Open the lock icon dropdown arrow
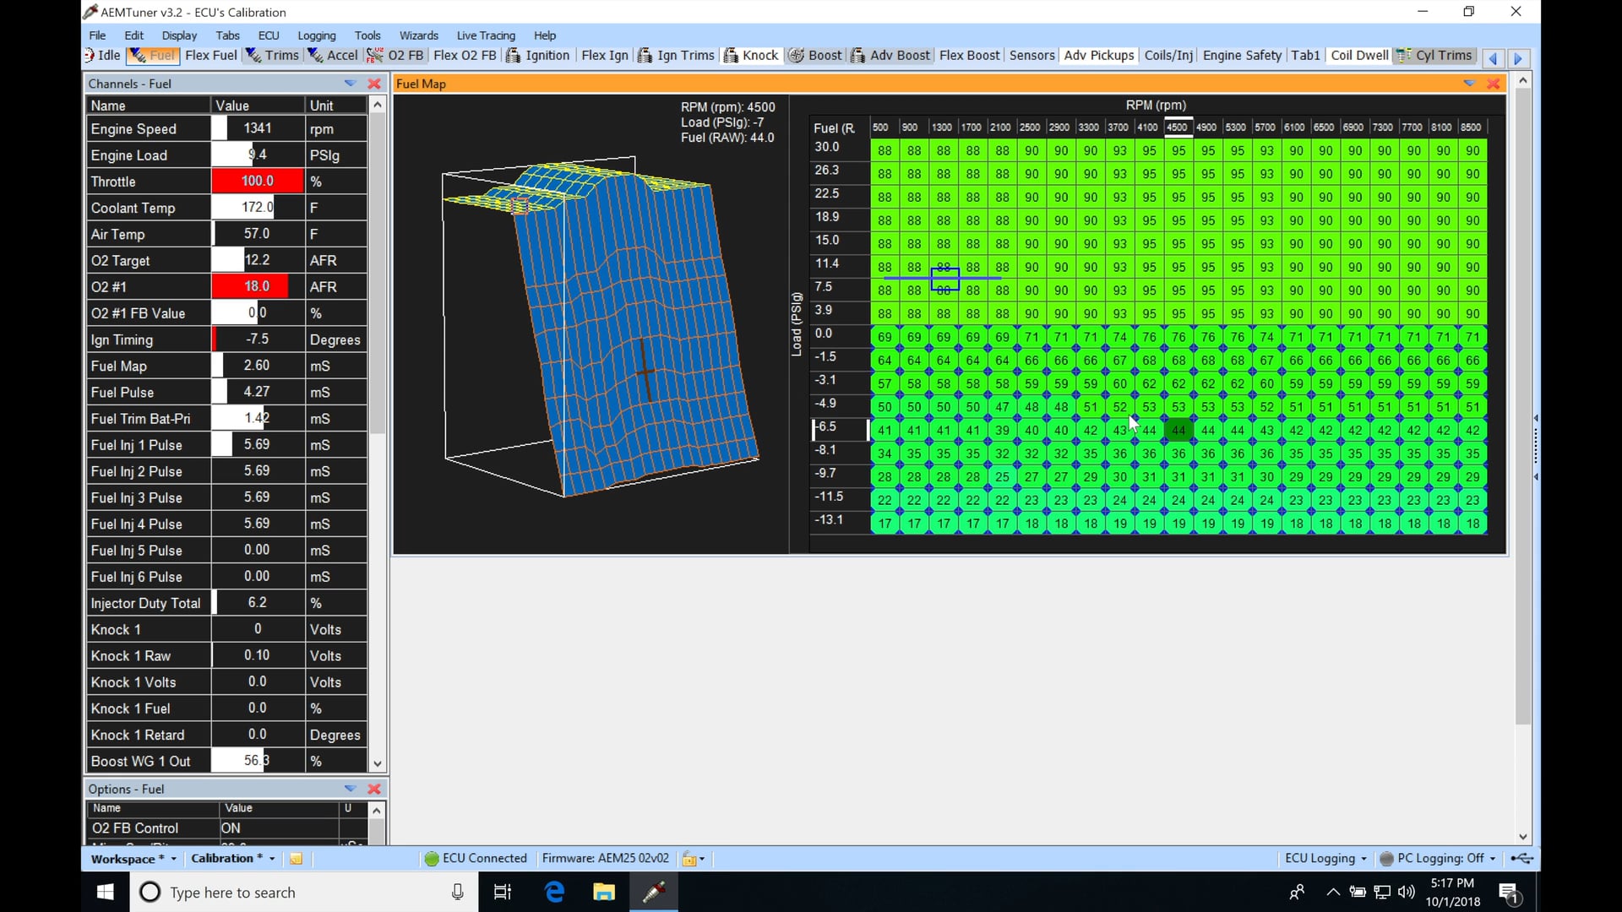Image resolution: width=1622 pixels, height=912 pixels. click(x=702, y=860)
